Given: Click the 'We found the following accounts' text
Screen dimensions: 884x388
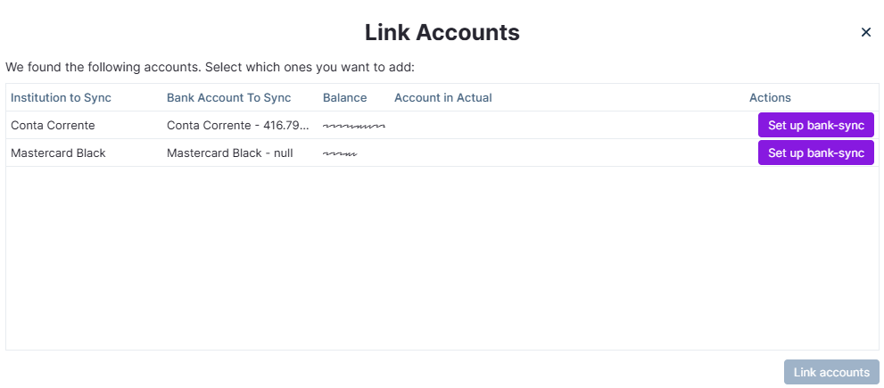Looking at the screenshot, I should [x=210, y=67].
